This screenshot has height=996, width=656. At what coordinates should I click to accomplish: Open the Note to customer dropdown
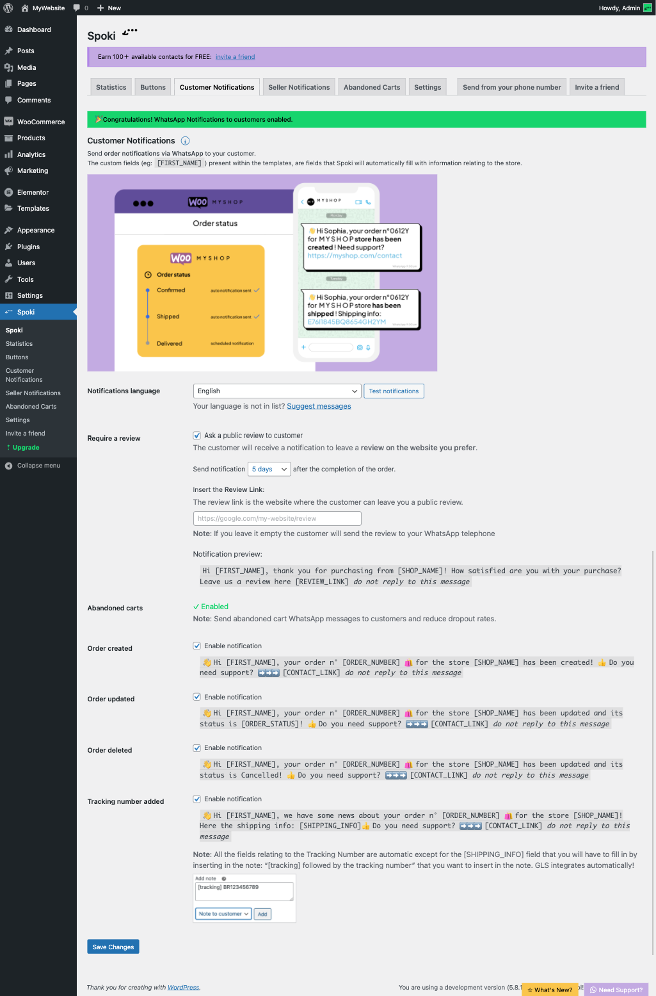pyautogui.click(x=223, y=914)
